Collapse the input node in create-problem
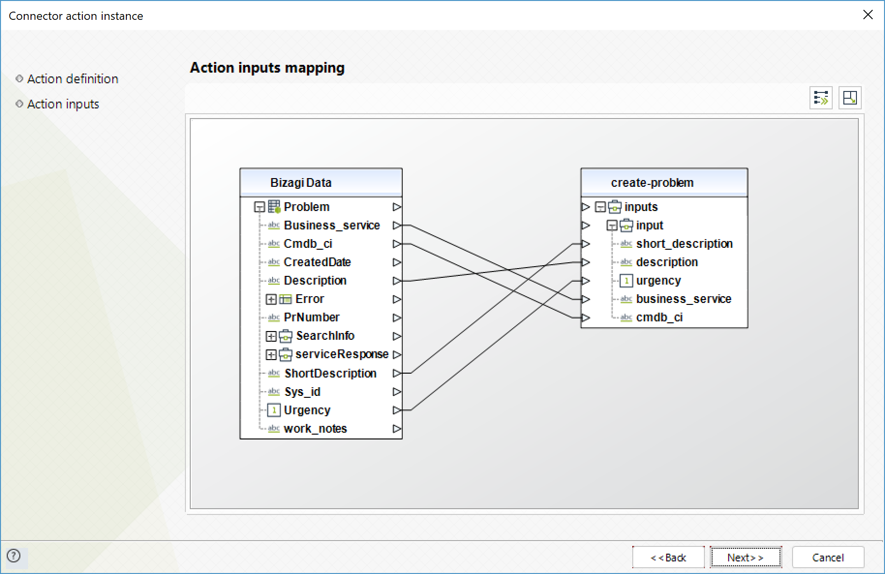 click(x=612, y=226)
